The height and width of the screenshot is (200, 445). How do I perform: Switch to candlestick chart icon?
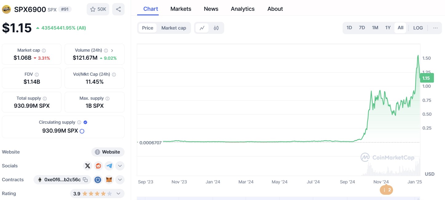point(216,28)
